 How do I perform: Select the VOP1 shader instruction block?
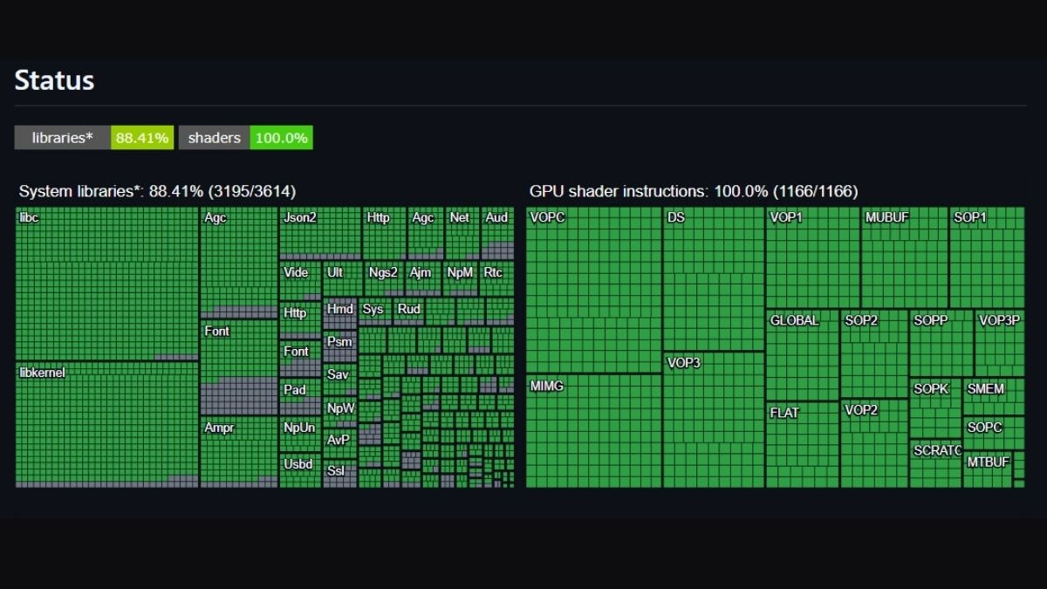pos(813,257)
